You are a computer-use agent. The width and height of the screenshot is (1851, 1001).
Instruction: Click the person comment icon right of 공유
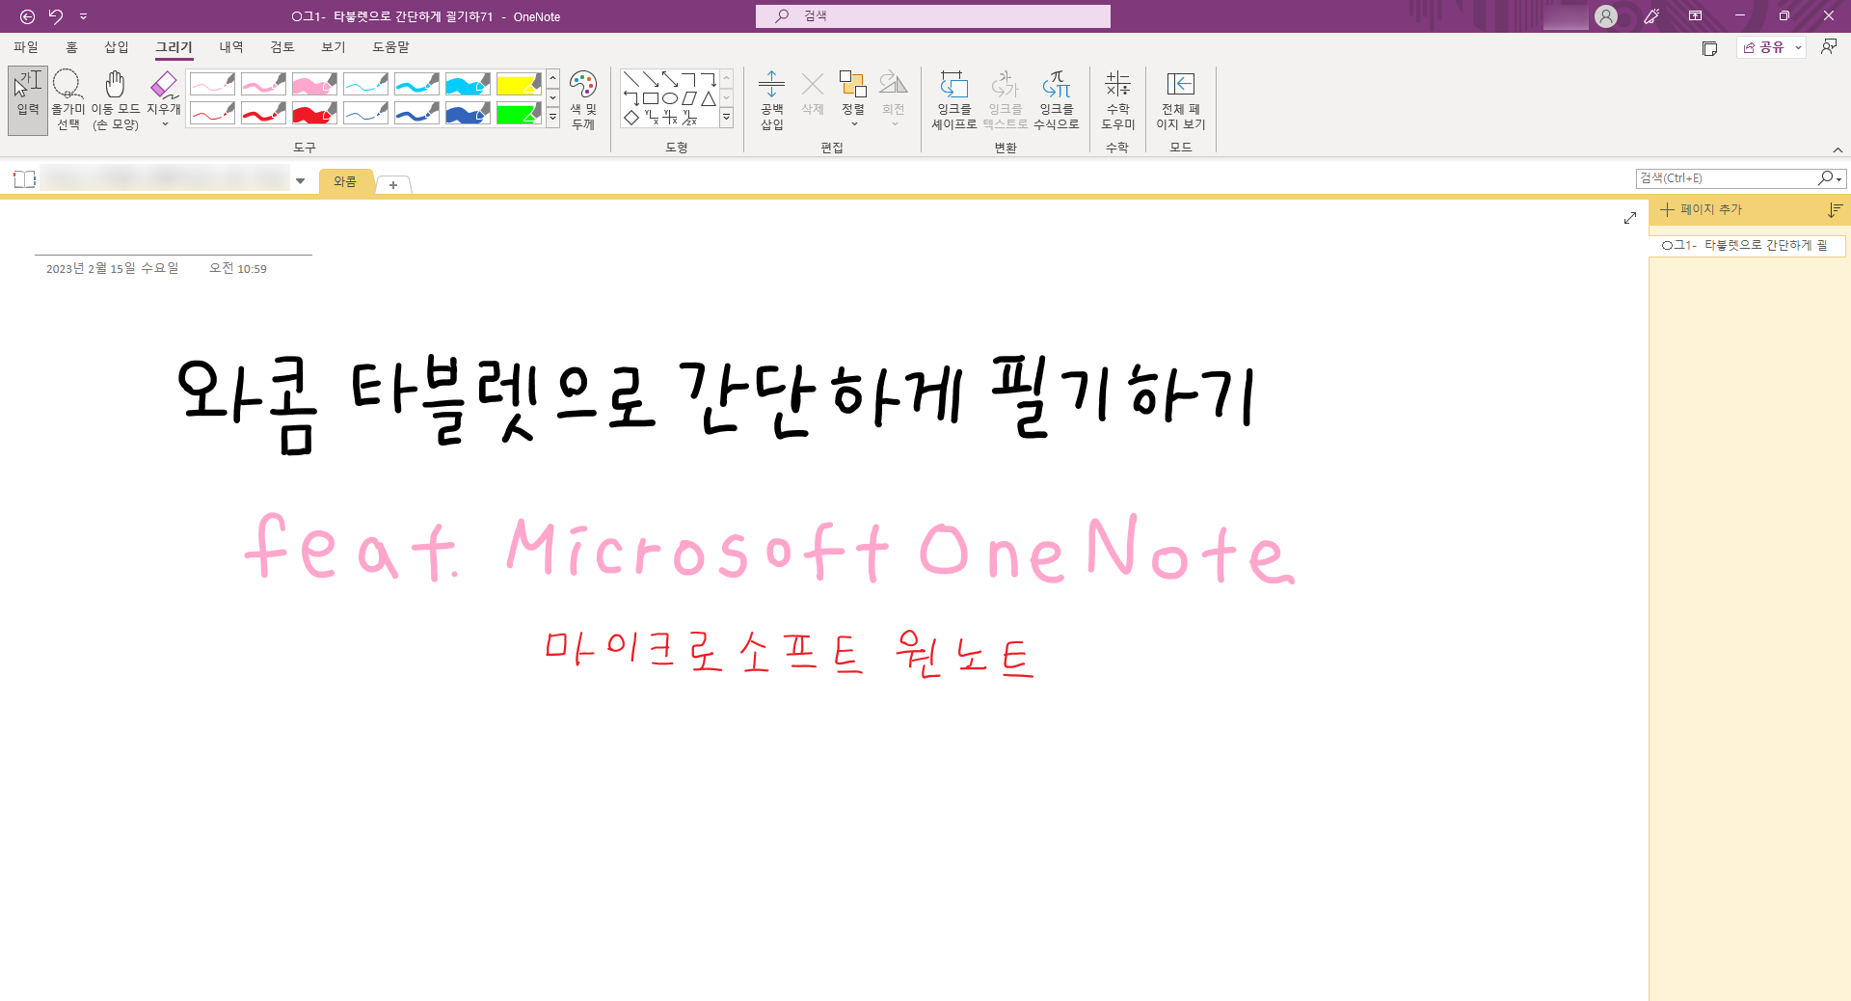(x=1829, y=47)
